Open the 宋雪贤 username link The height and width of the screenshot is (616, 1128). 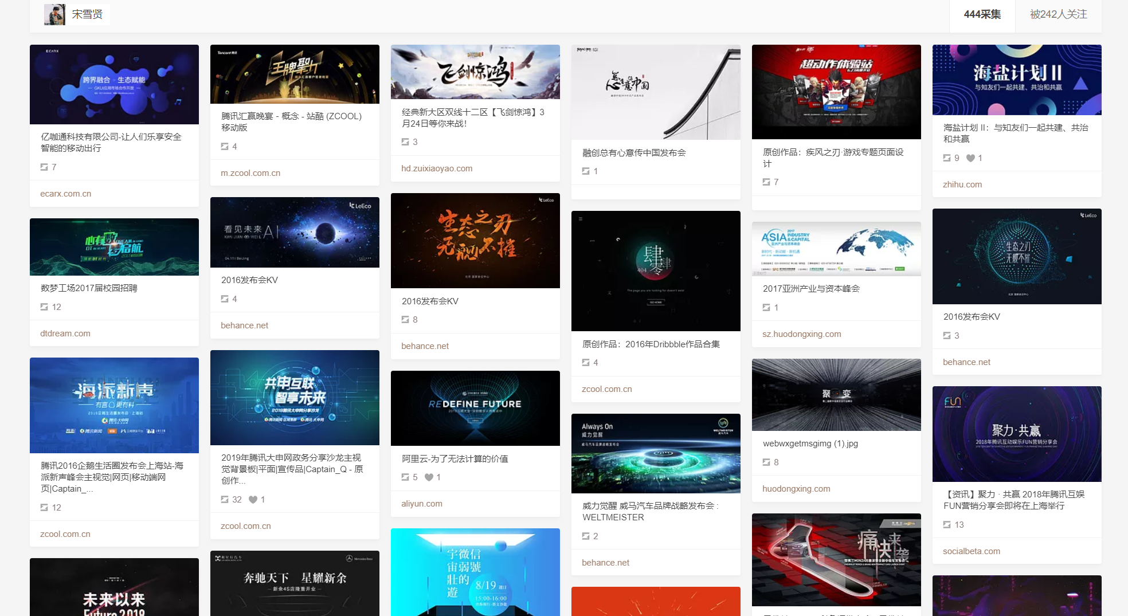(87, 14)
